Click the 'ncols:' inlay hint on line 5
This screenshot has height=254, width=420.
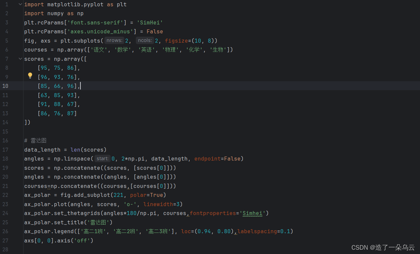(x=145, y=40)
